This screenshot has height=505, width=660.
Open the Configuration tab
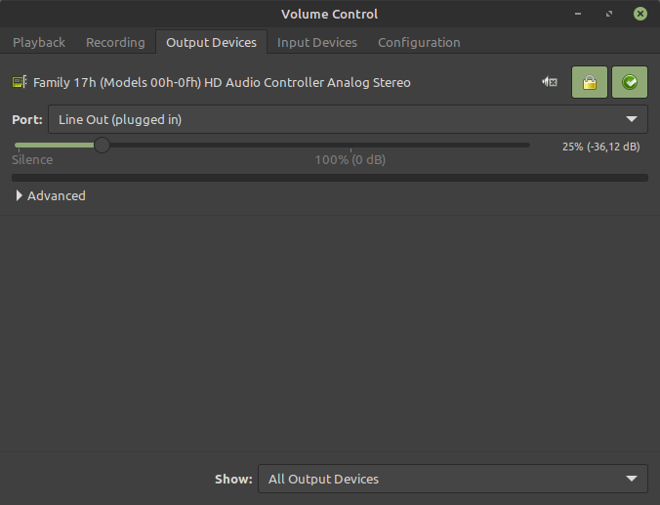[419, 42]
